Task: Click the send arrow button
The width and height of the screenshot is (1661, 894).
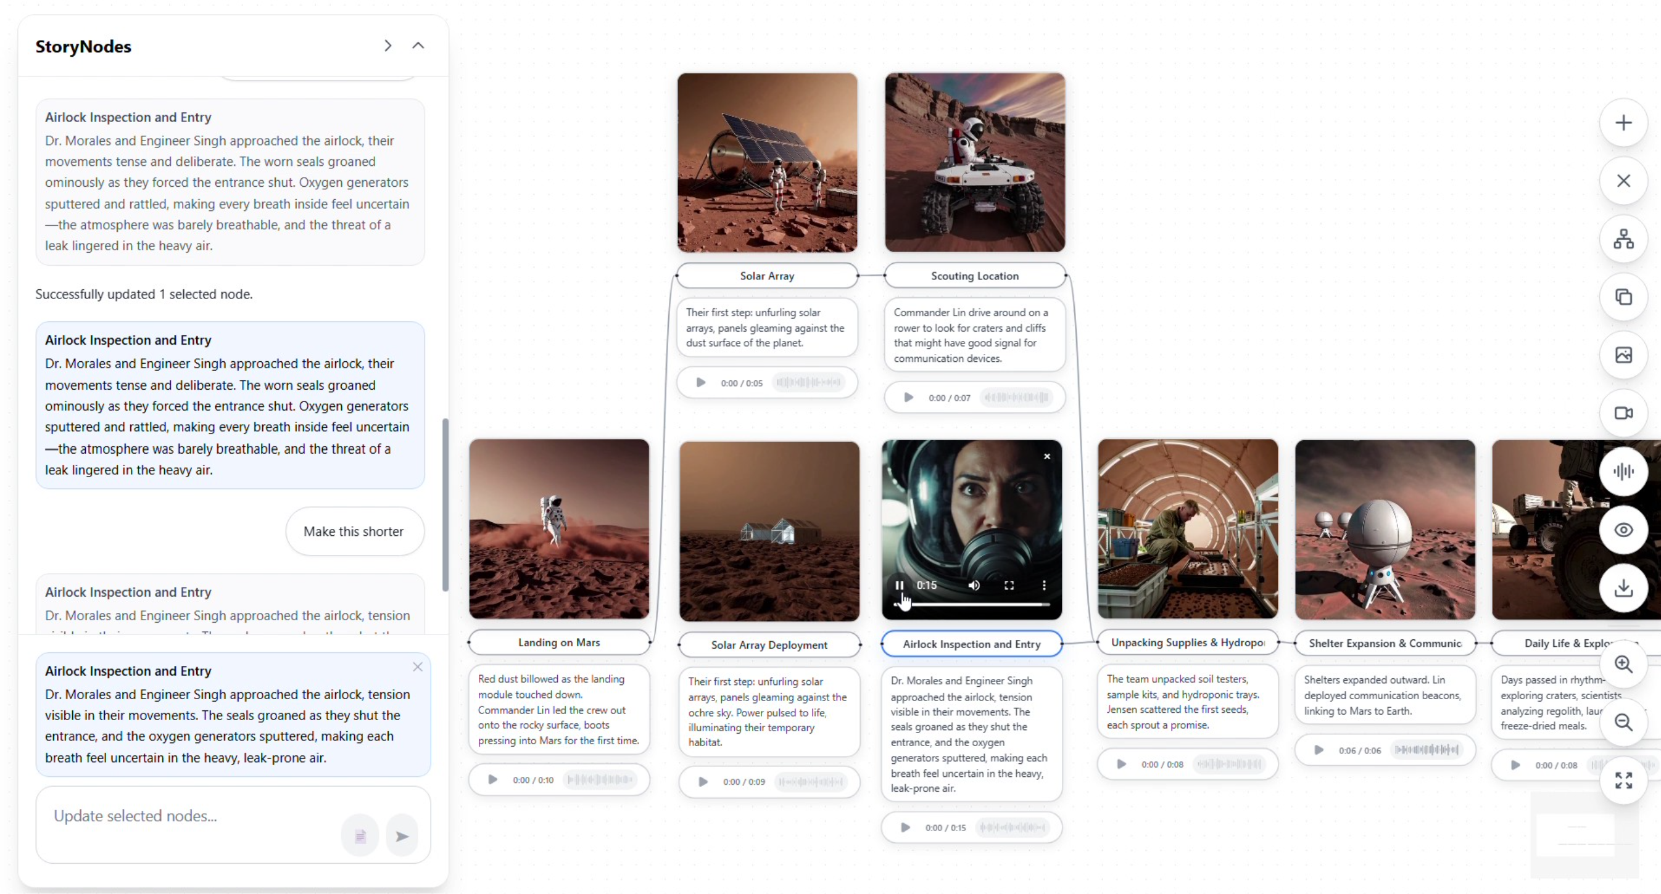Action: coord(402,836)
